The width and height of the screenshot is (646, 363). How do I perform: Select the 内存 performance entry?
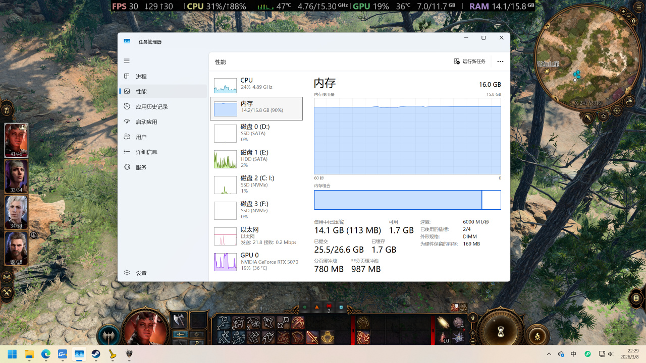pos(256,108)
